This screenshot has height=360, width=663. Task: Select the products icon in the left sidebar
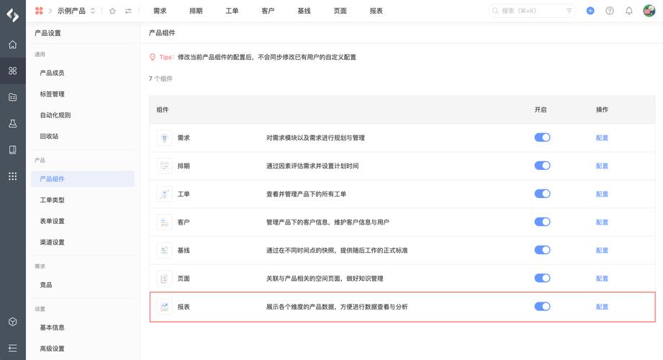tap(13, 71)
